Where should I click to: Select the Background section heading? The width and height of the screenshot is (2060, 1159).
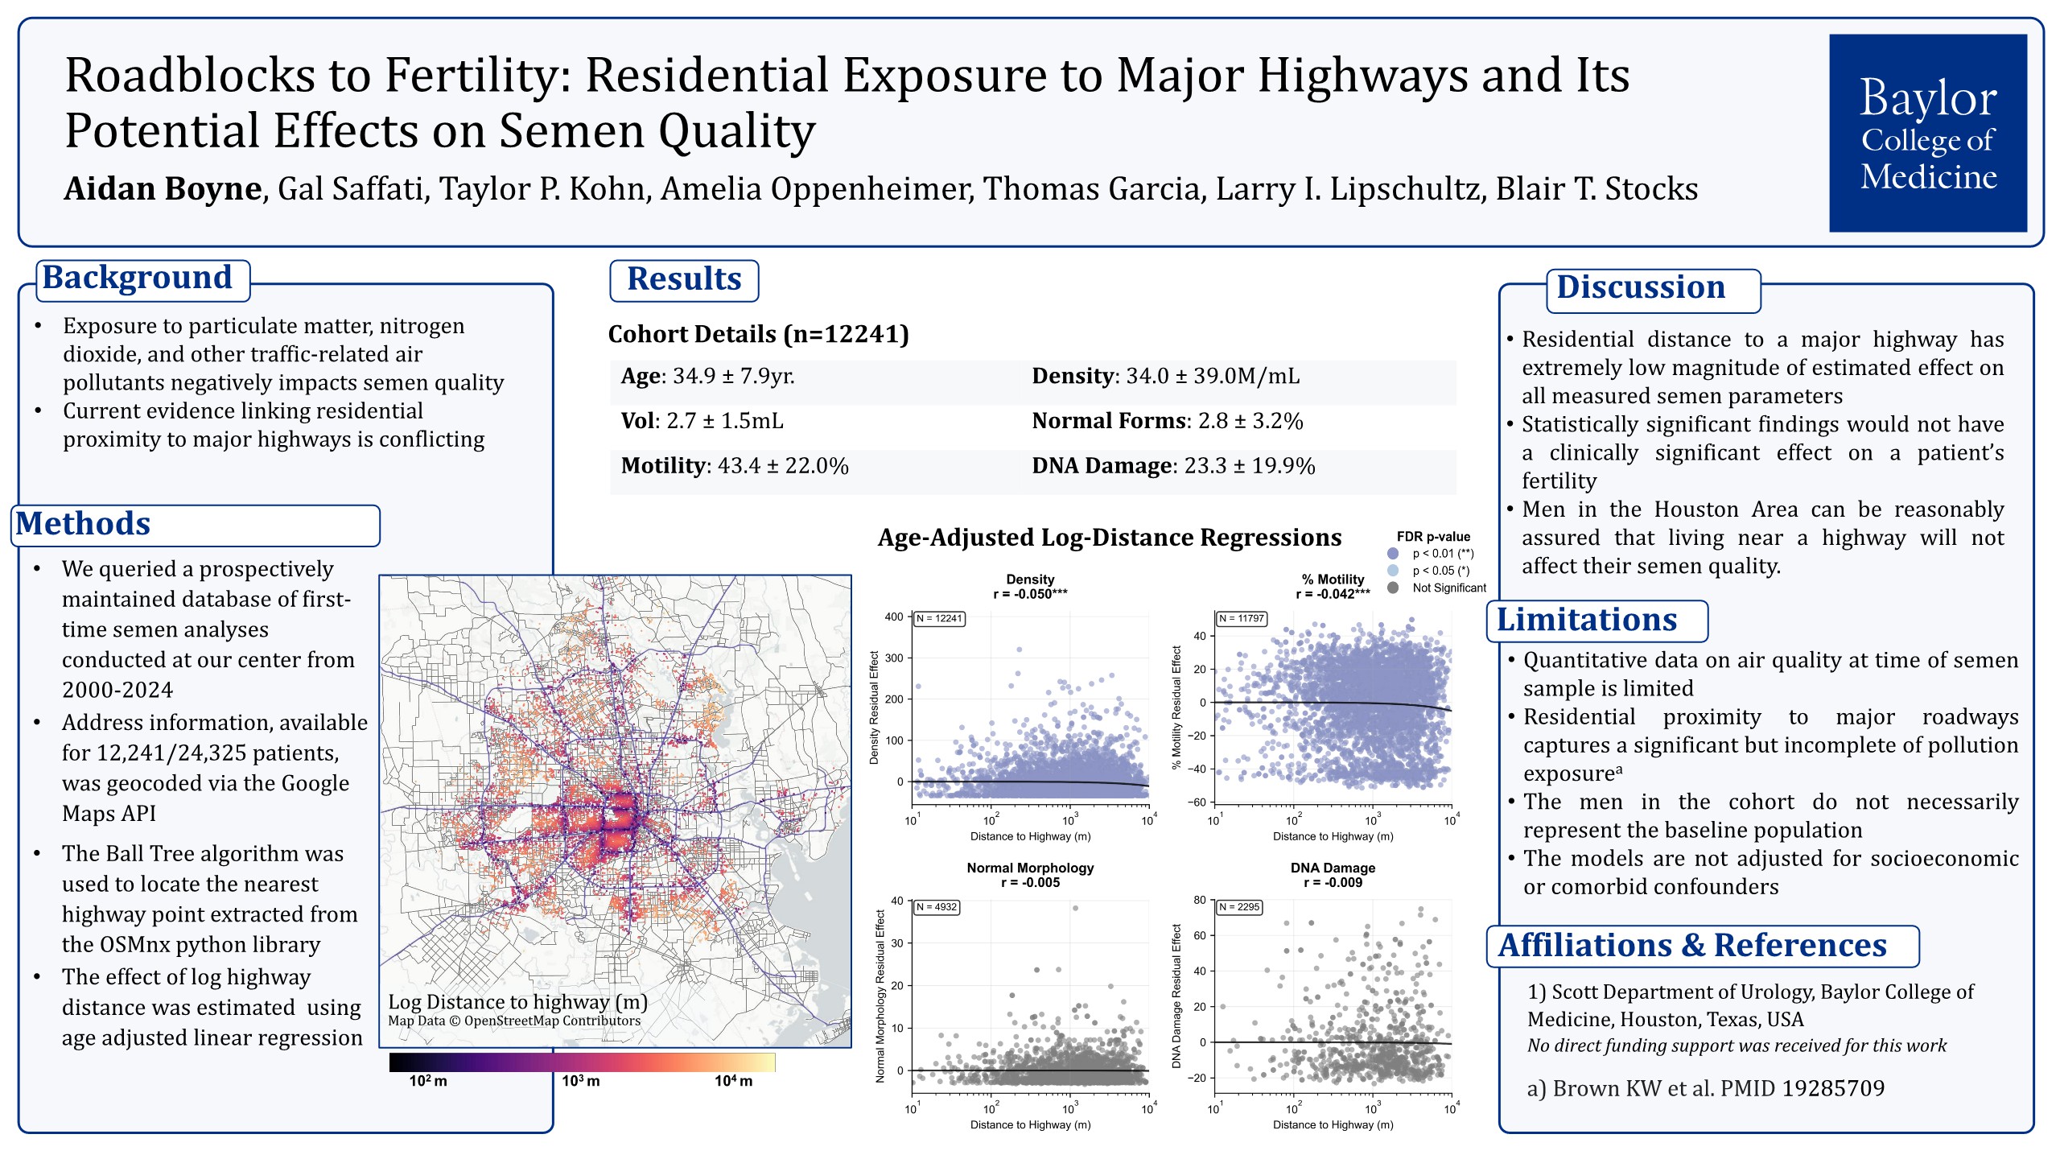click(x=138, y=278)
